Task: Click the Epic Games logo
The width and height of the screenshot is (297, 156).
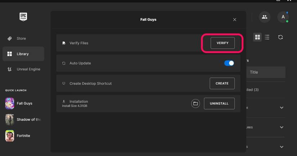Action: [23, 17]
